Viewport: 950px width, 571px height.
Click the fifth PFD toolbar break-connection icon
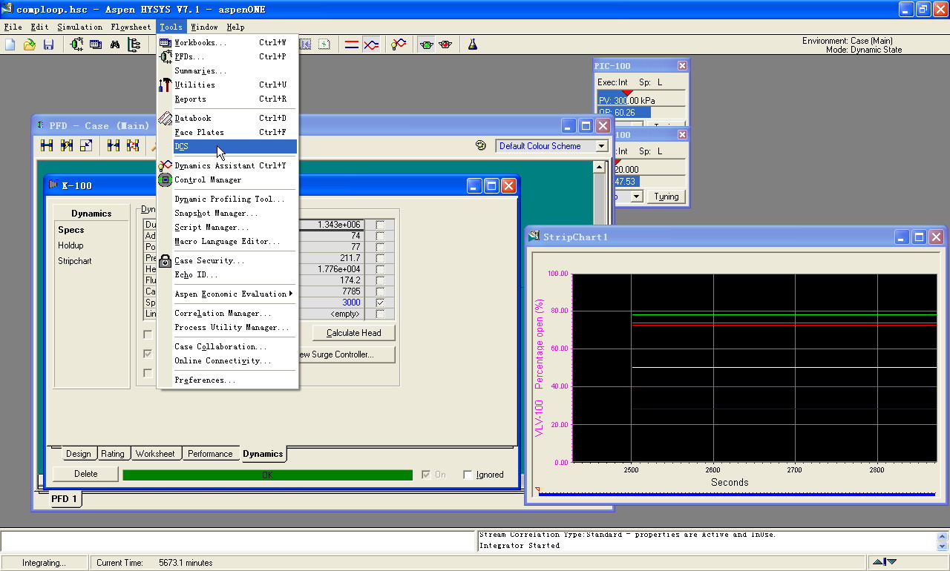tap(133, 145)
